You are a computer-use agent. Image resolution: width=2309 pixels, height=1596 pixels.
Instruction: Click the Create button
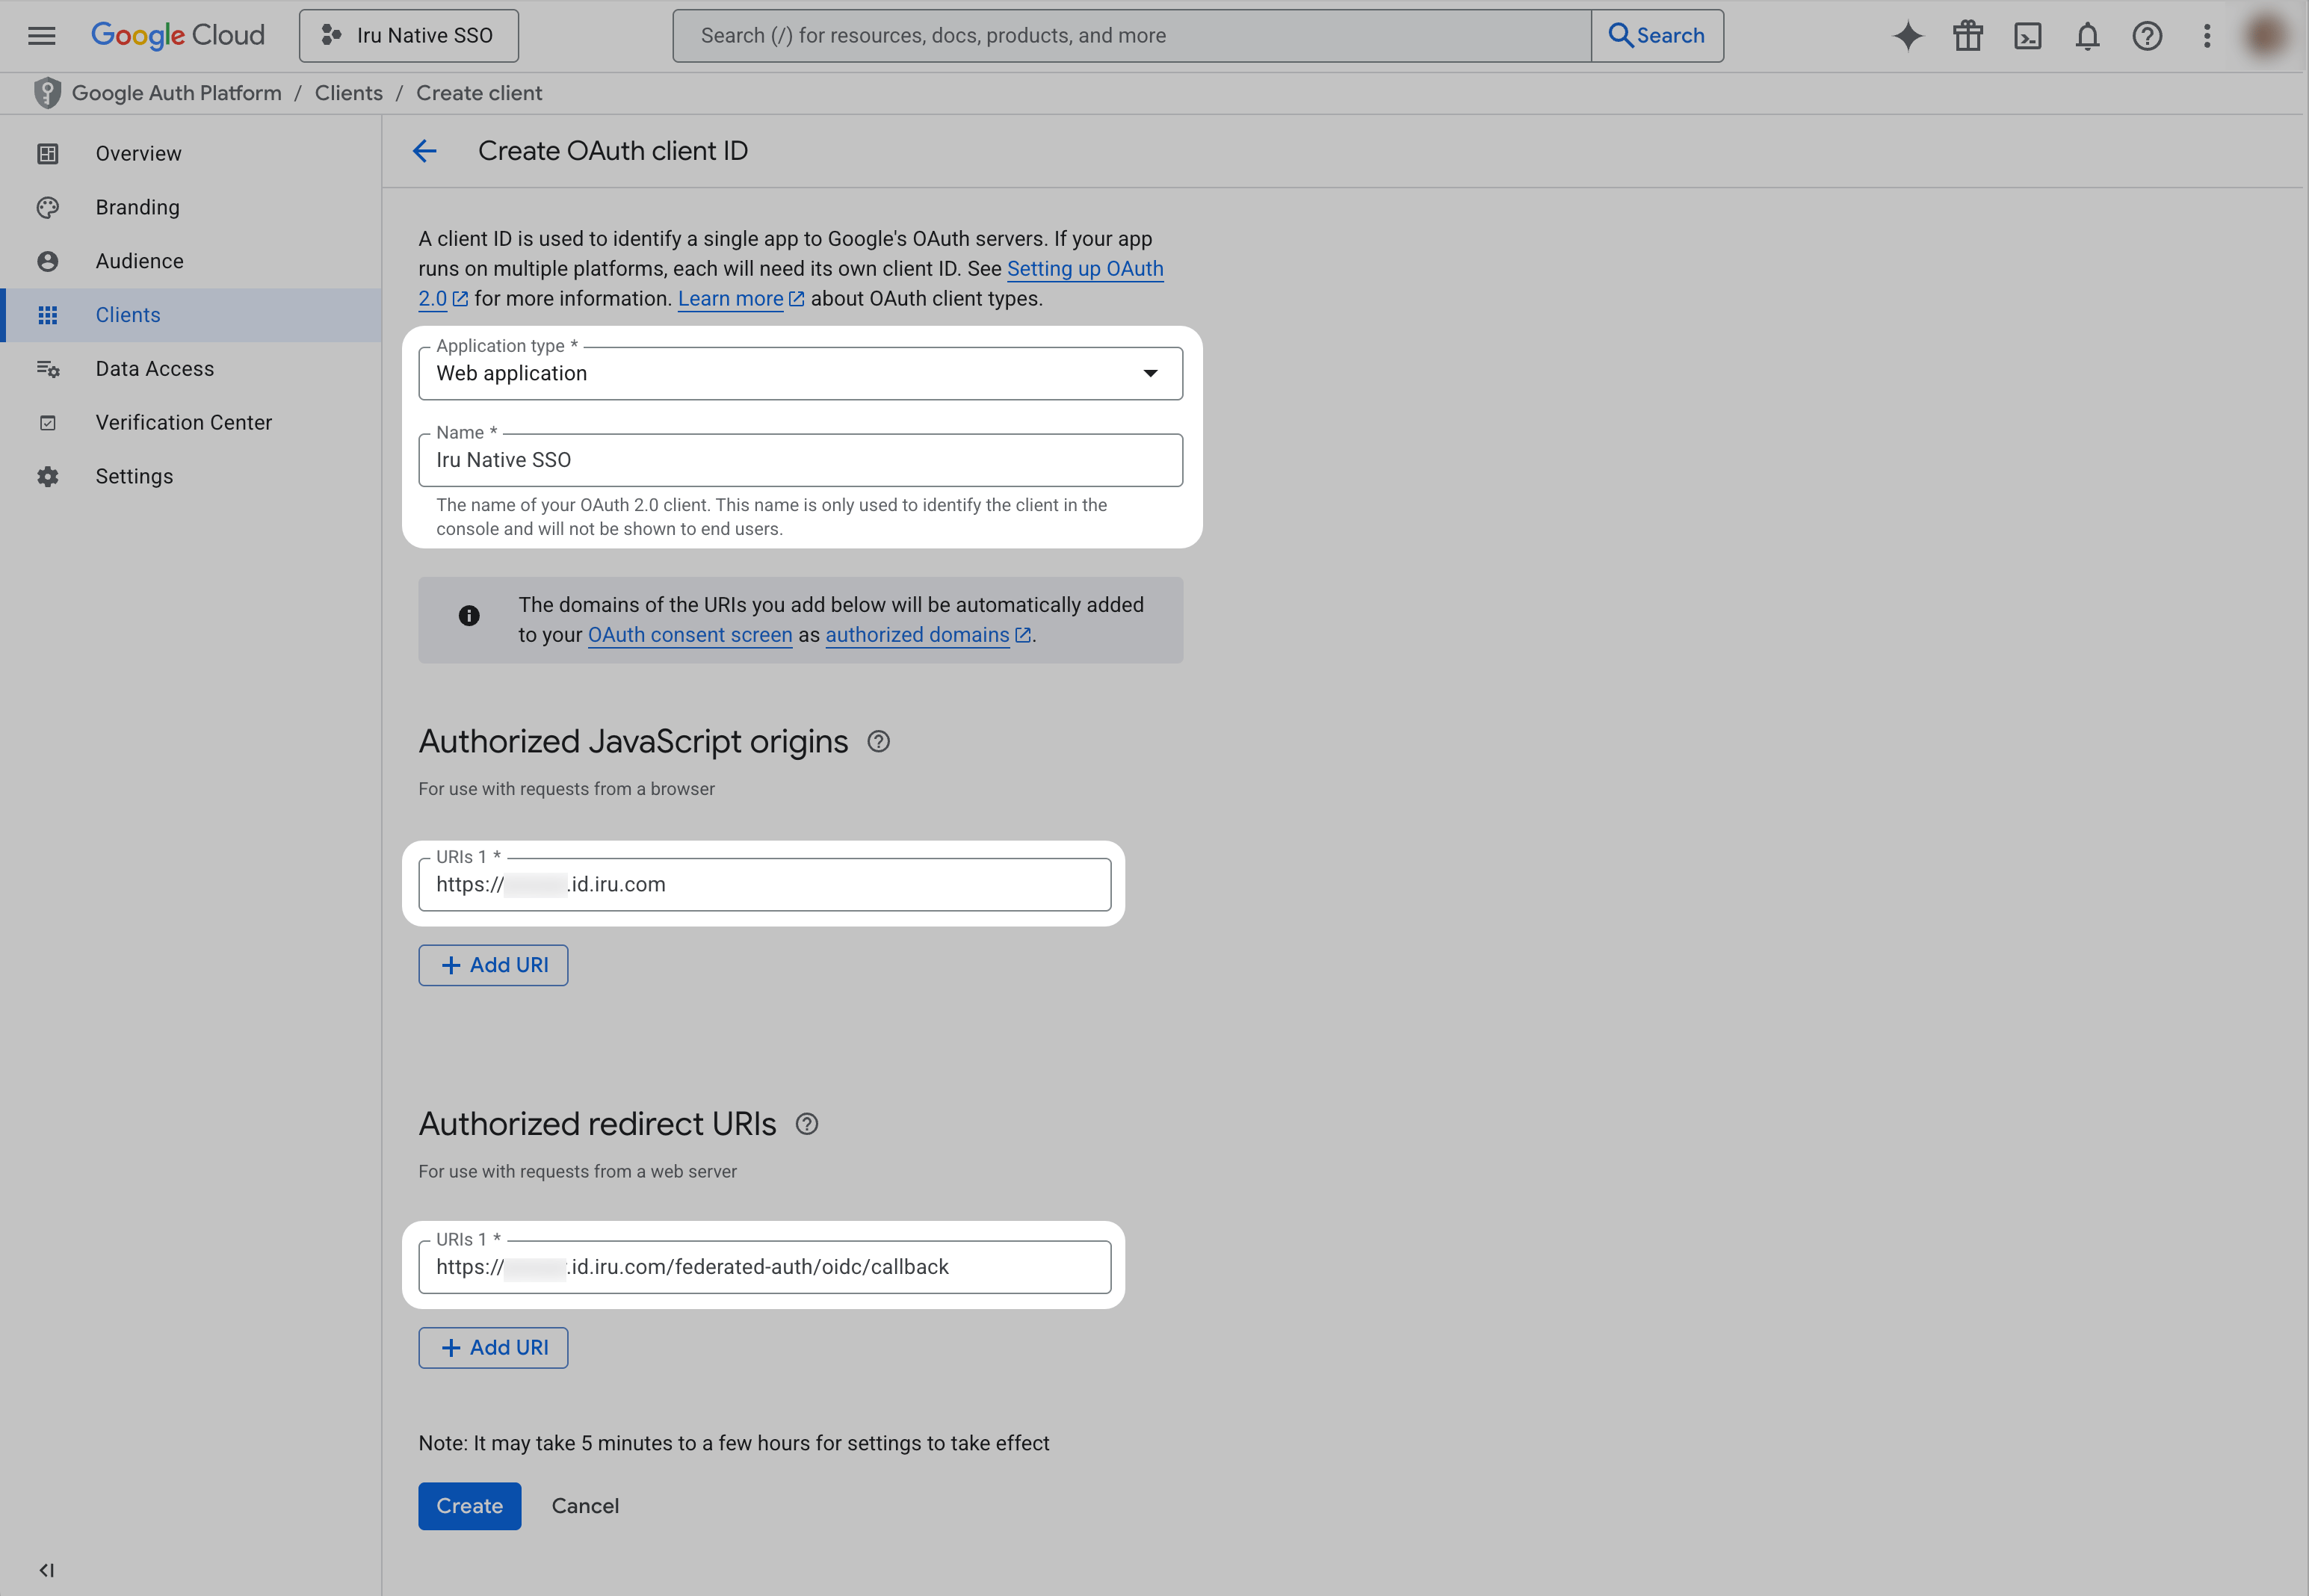pos(469,1506)
